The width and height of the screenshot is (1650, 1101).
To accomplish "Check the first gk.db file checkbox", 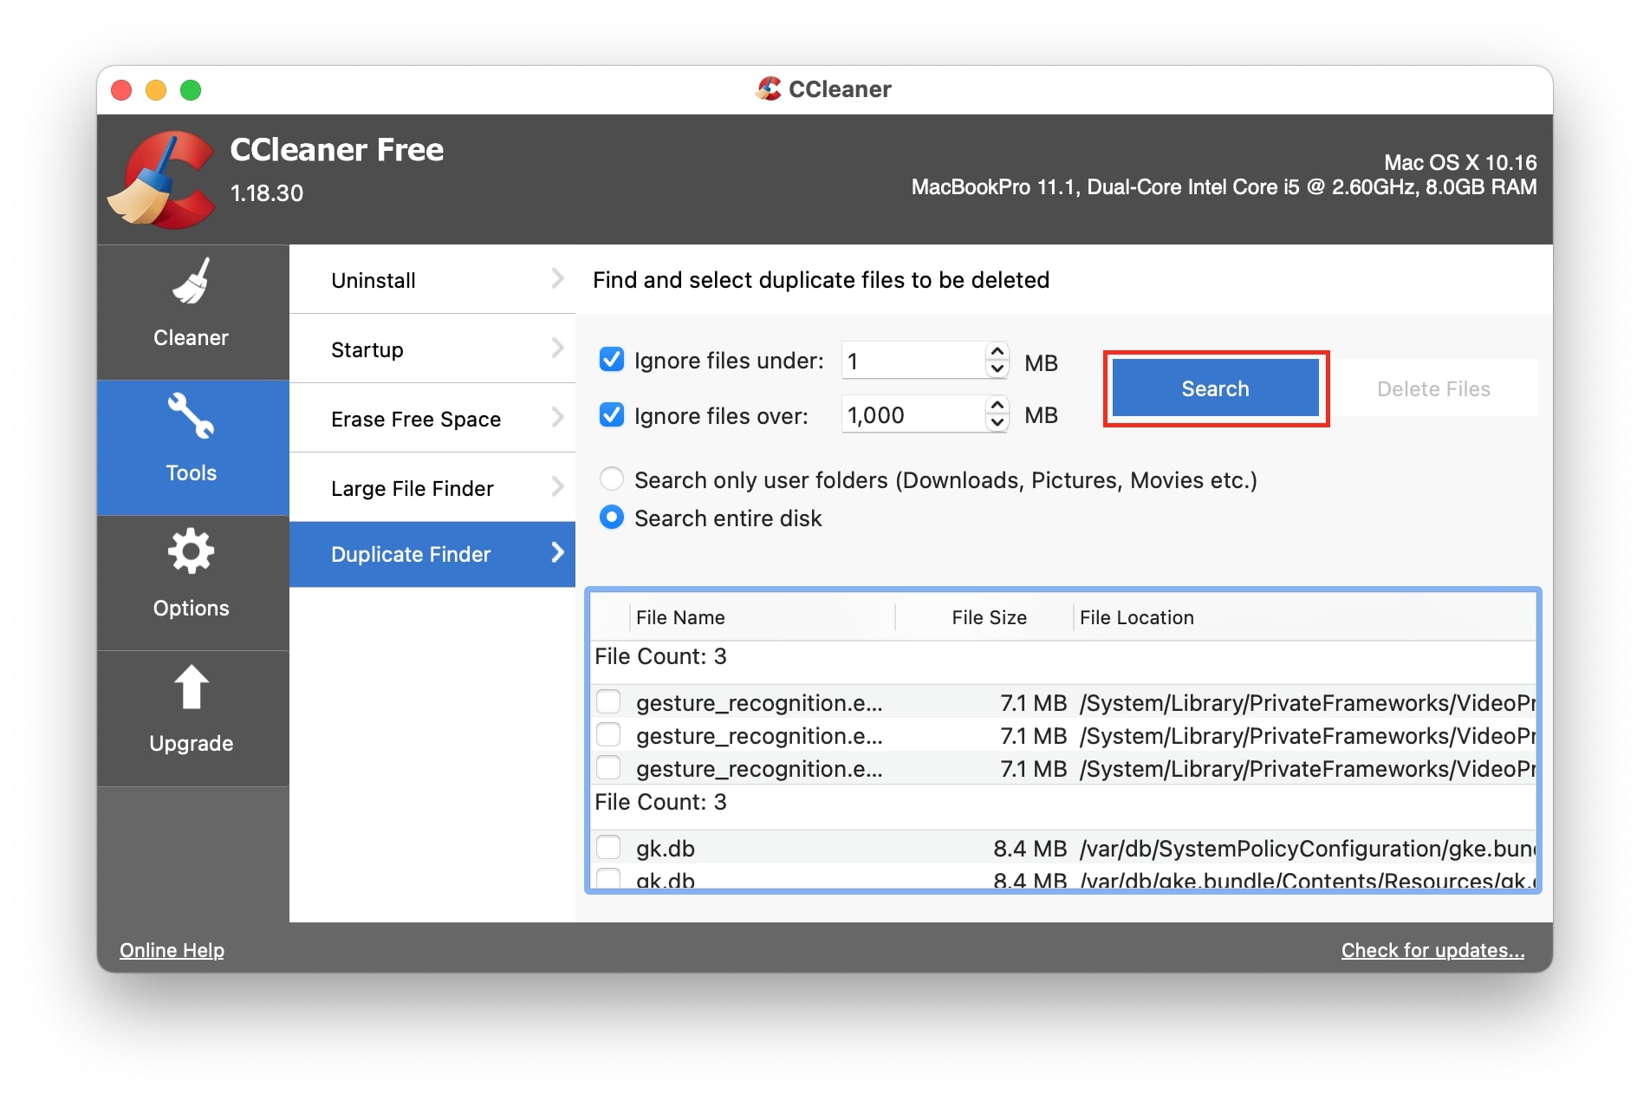I will click(609, 847).
